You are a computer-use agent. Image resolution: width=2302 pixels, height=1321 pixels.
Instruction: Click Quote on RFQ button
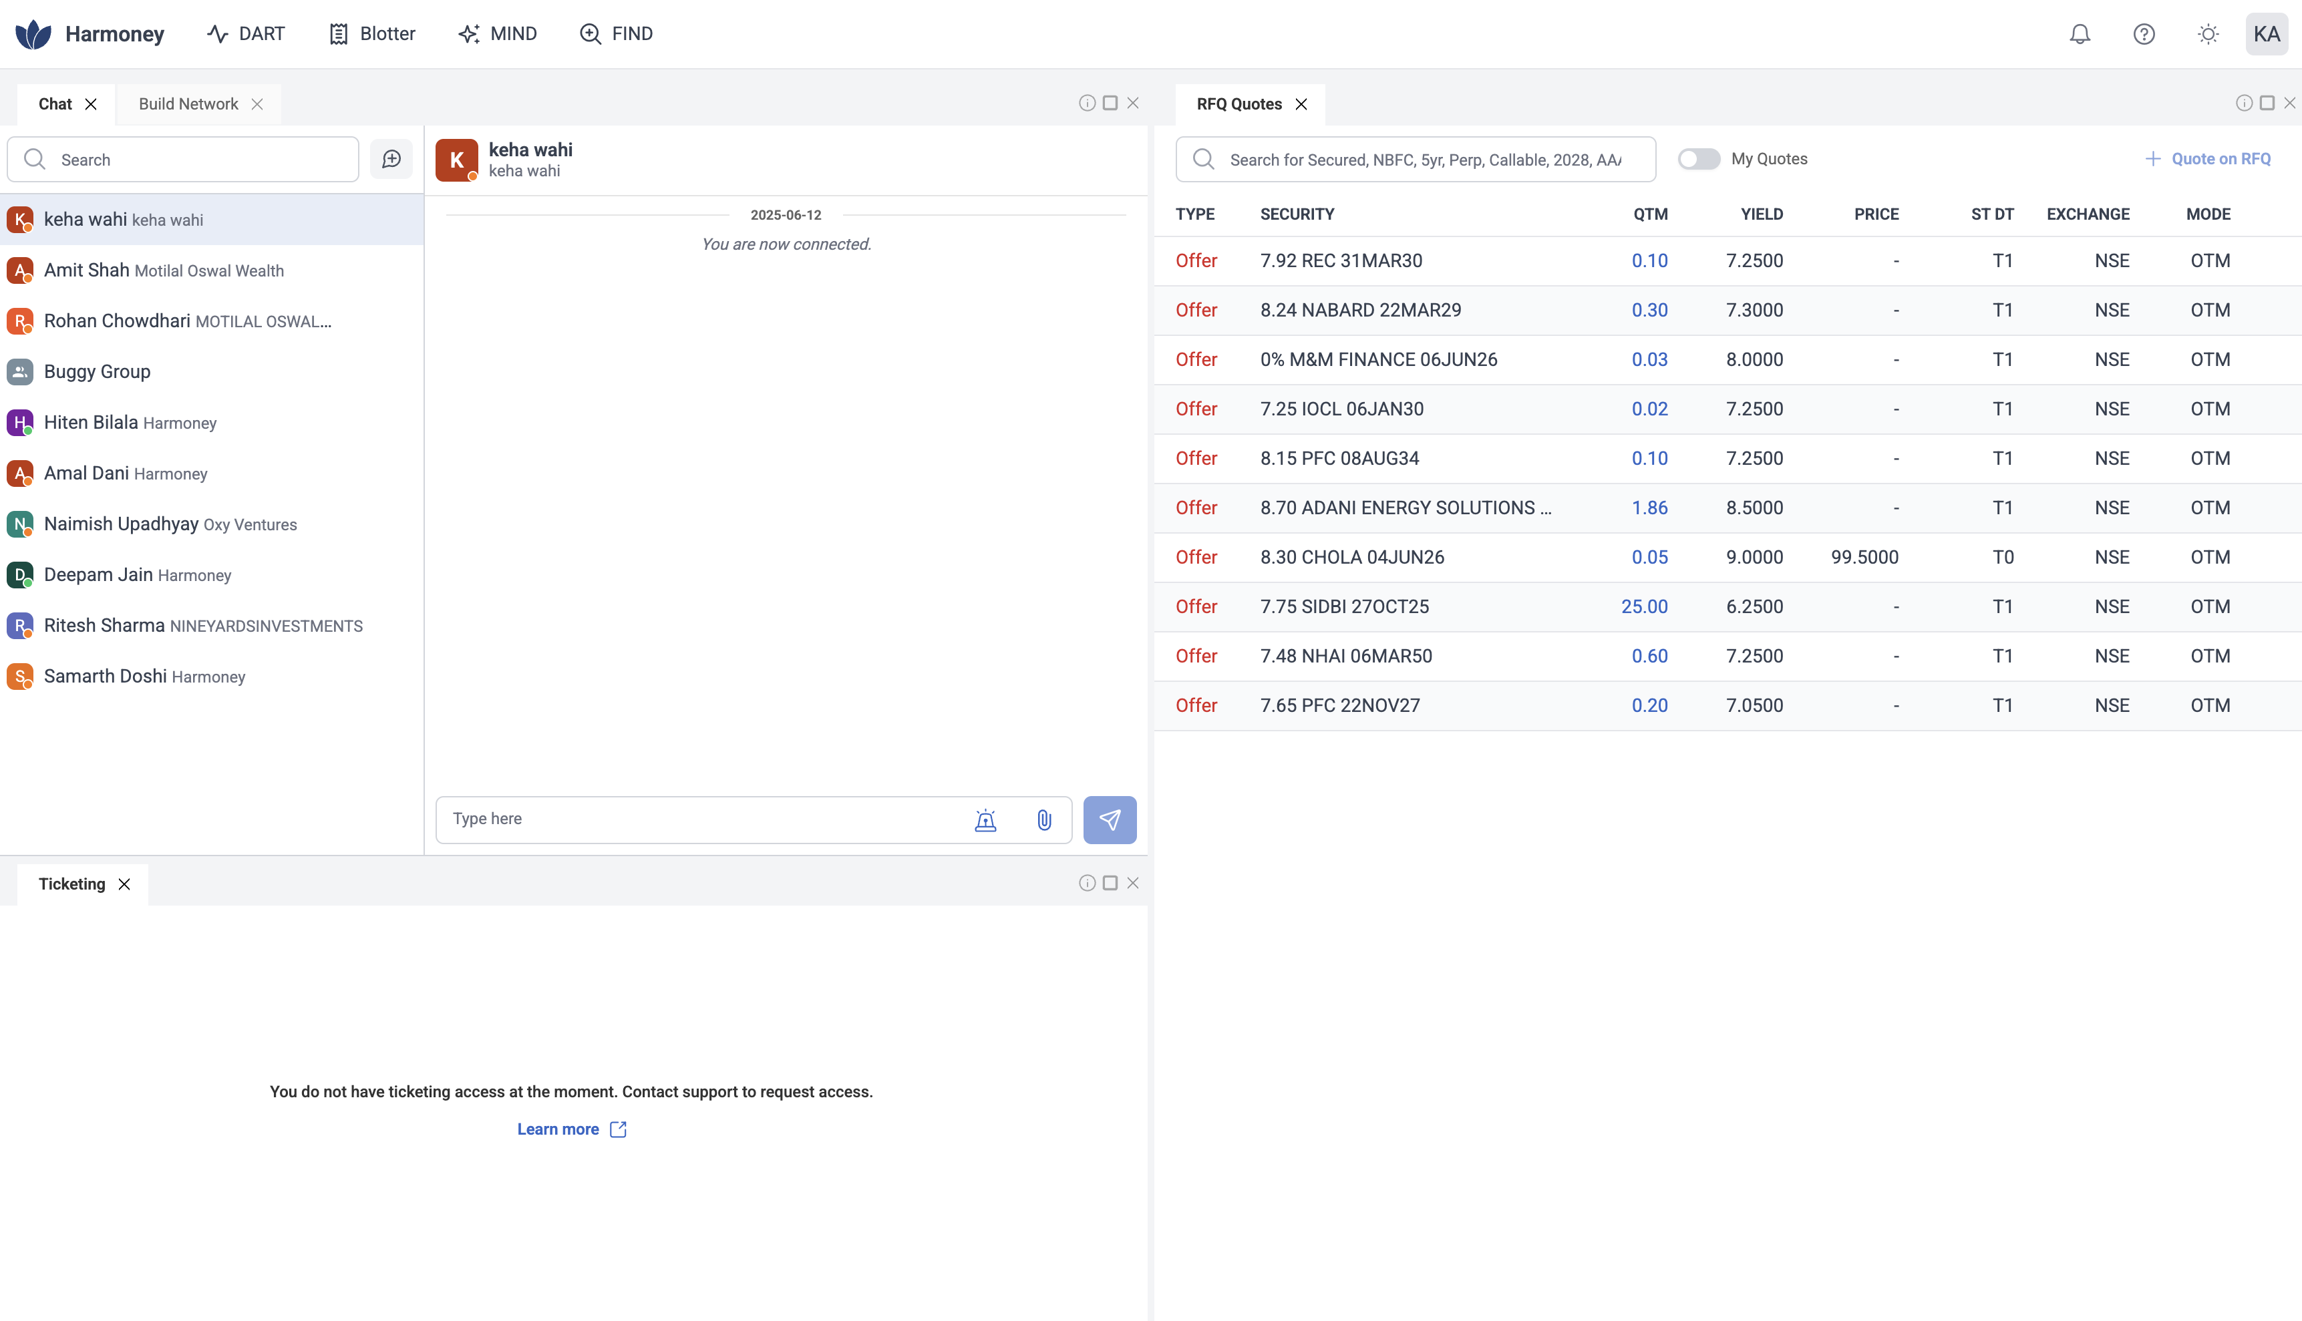(x=2208, y=160)
